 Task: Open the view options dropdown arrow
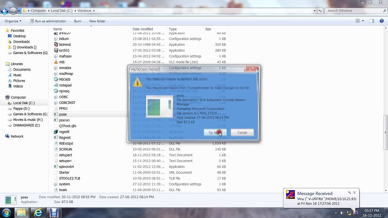[363, 21]
